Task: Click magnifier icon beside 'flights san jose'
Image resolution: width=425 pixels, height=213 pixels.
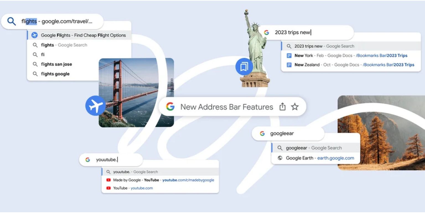Action: (x=35, y=64)
